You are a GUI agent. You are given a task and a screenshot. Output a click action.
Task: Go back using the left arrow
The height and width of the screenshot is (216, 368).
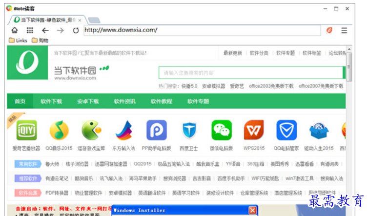[x=45, y=30]
